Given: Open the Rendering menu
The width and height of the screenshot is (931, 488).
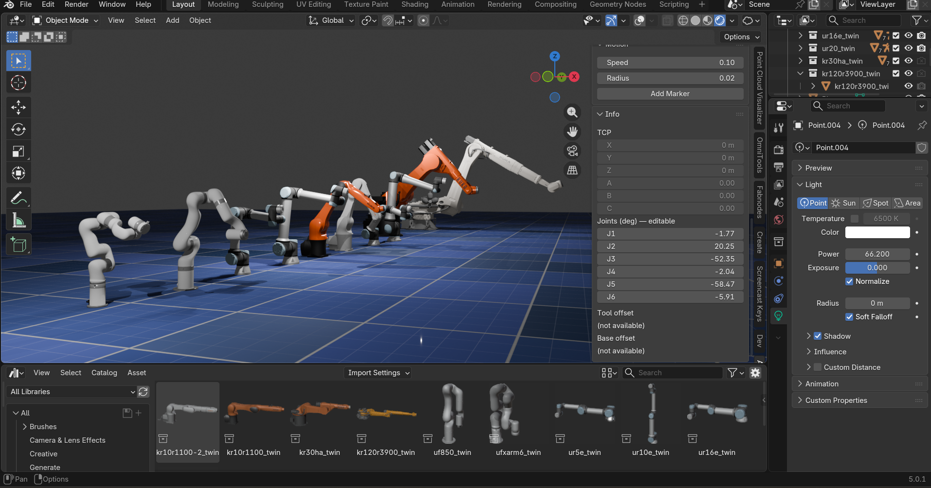Looking at the screenshot, I should tap(504, 5).
